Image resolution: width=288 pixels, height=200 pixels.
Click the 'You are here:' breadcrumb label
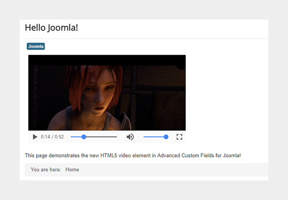coord(46,169)
